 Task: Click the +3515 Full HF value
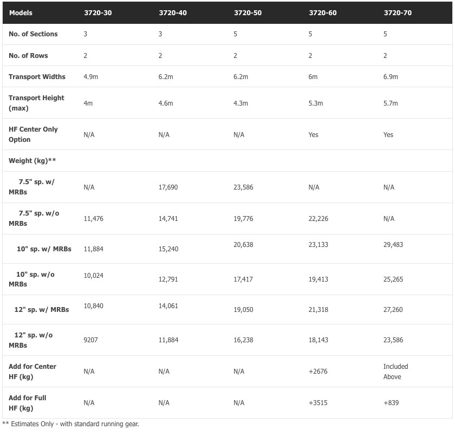(318, 403)
